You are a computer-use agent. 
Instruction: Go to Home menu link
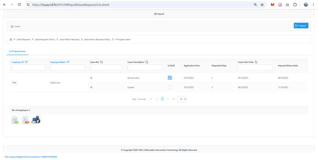[x=16, y=26]
